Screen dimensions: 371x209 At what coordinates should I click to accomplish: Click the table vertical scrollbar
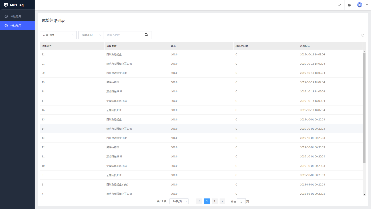(x=364, y=108)
